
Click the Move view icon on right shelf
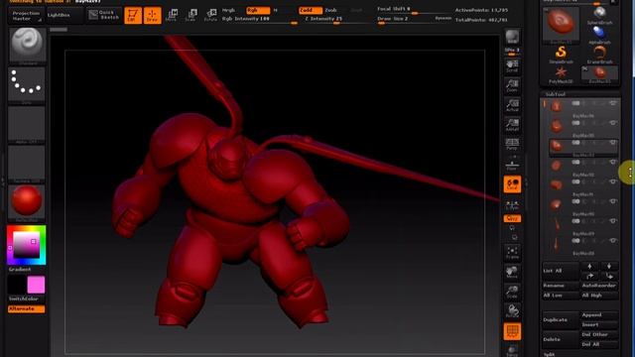[x=512, y=272]
